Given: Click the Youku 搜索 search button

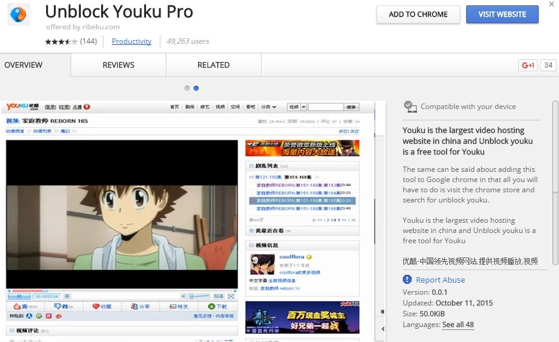Looking at the screenshot, I should click(351, 107).
